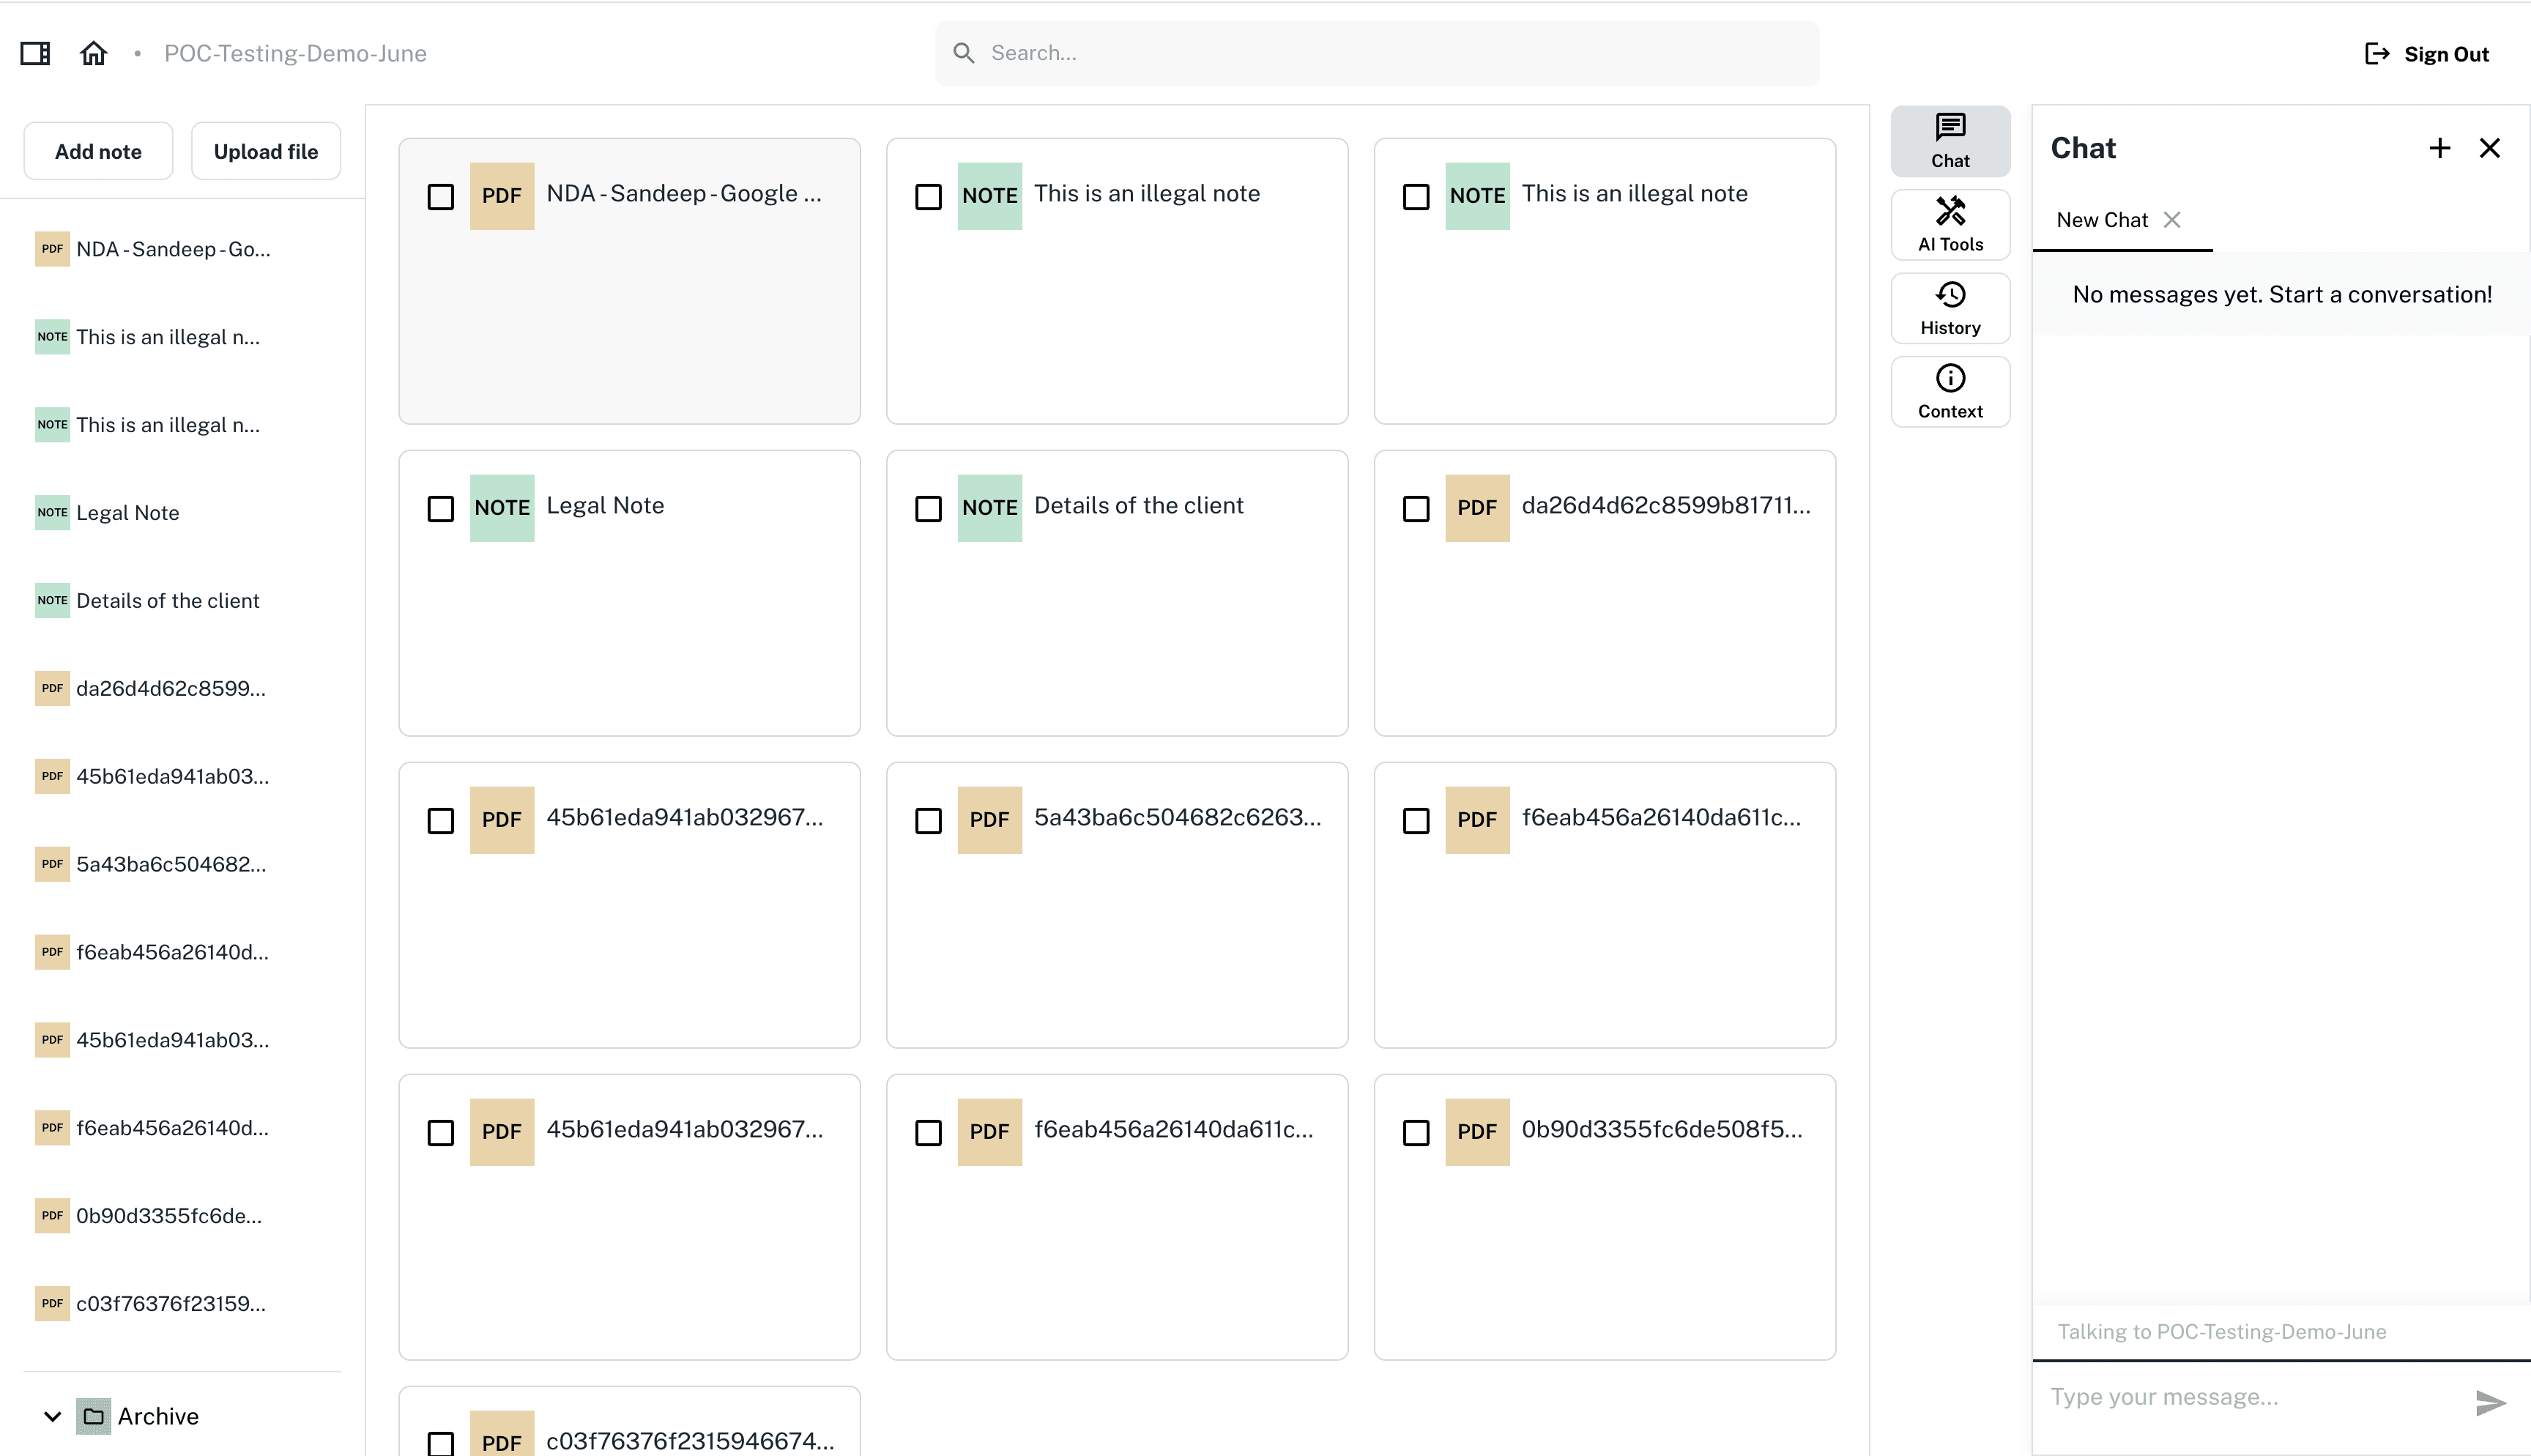Click PDF badge on 0b90d3355fc6de508f5 card
2531x1456 pixels.
click(1477, 1132)
